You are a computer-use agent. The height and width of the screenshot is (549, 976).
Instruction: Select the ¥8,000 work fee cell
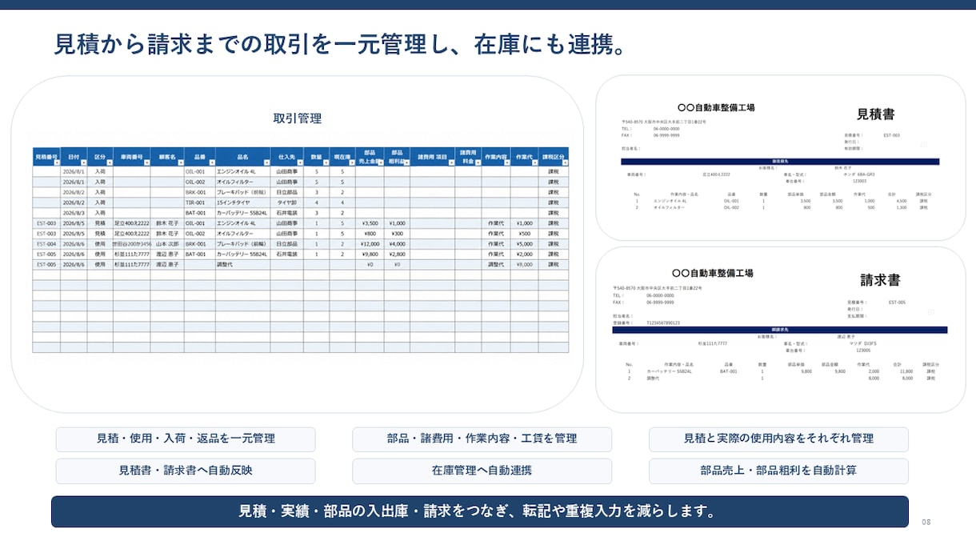pos(524,264)
